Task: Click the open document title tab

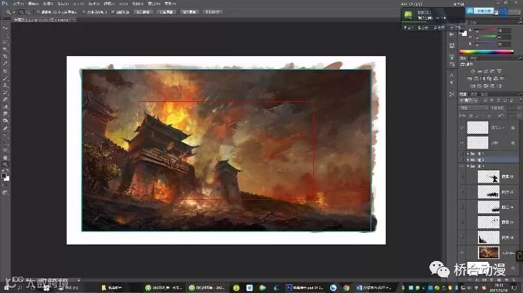Action: [x=43, y=20]
